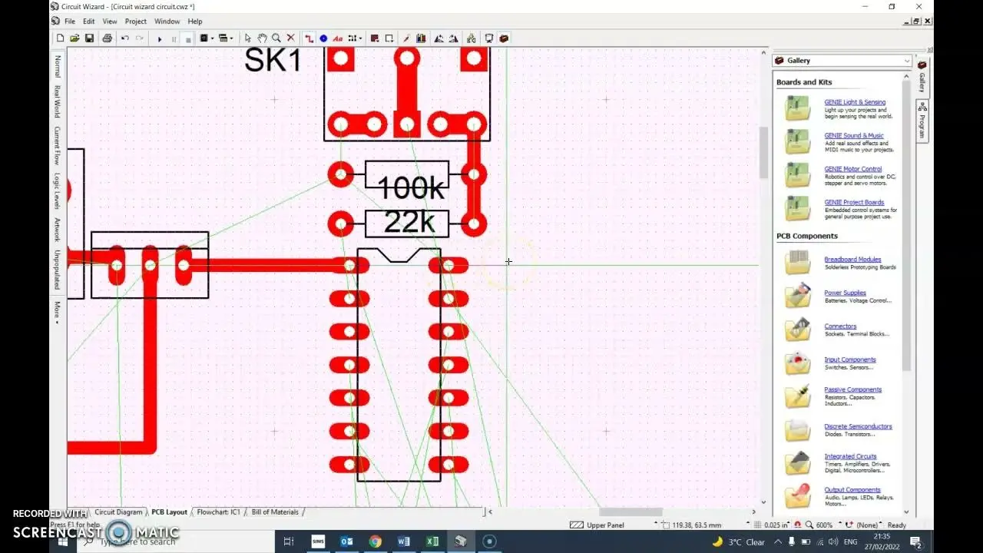Image resolution: width=983 pixels, height=553 pixels.
Task: Start simulation with the Run button
Action: point(160,38)
